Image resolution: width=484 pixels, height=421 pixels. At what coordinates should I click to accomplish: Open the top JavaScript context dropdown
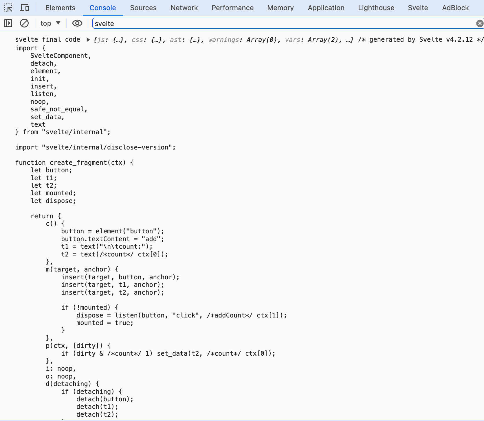tap(50, 23)
